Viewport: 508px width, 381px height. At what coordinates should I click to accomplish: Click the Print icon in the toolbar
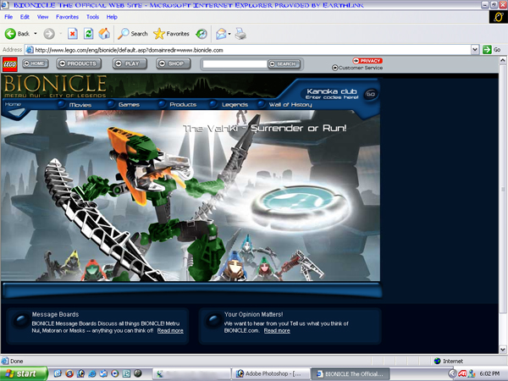tap(240, 34)
